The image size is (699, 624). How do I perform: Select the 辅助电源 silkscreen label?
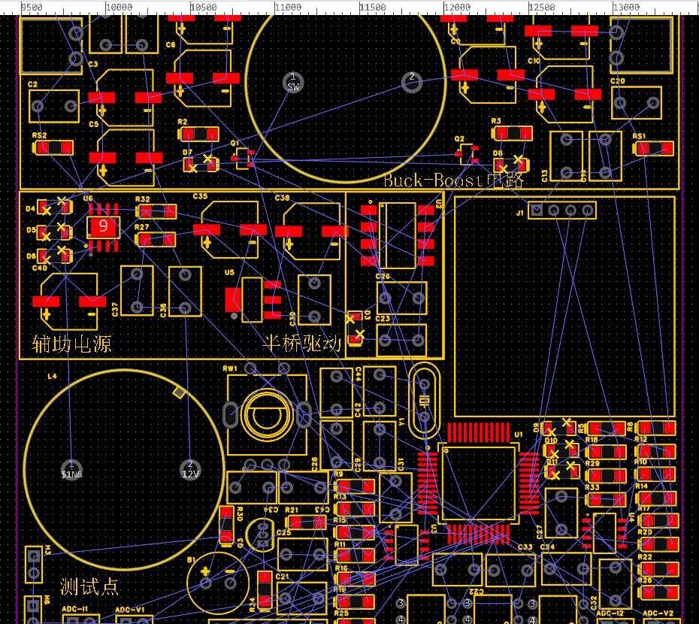point(71,344)
